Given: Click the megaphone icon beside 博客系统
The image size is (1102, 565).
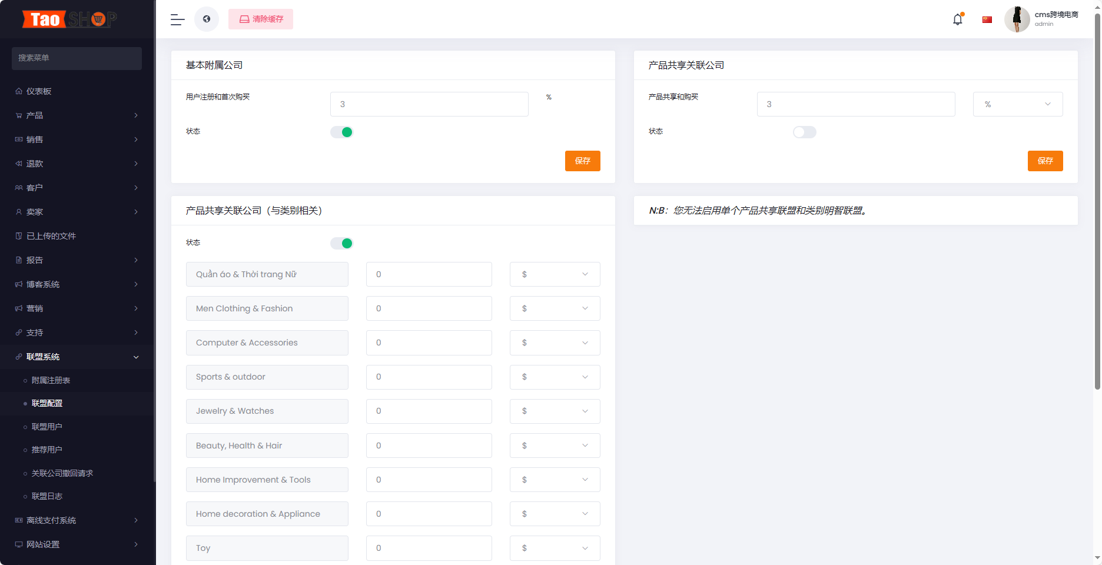Looking at the screenshot, I should pyautogui.click(x=19, y=284).
